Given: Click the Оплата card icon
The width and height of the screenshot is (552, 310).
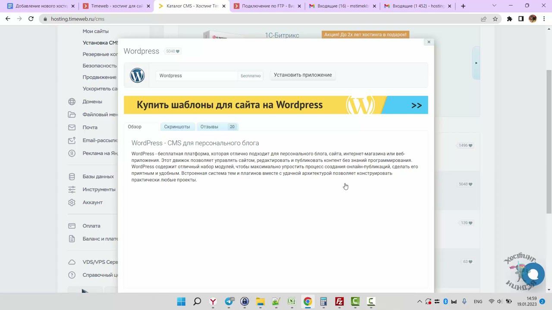Looking at the screenshot, I should coord(72,226).
